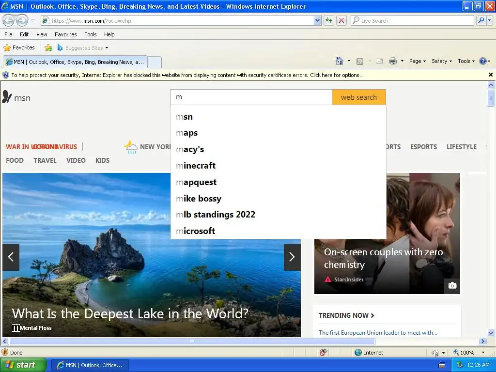Image resolution: width=496 pixels, height=372 pixels.
Task: Select the 'msn' search suggestion
Action: 279,117
